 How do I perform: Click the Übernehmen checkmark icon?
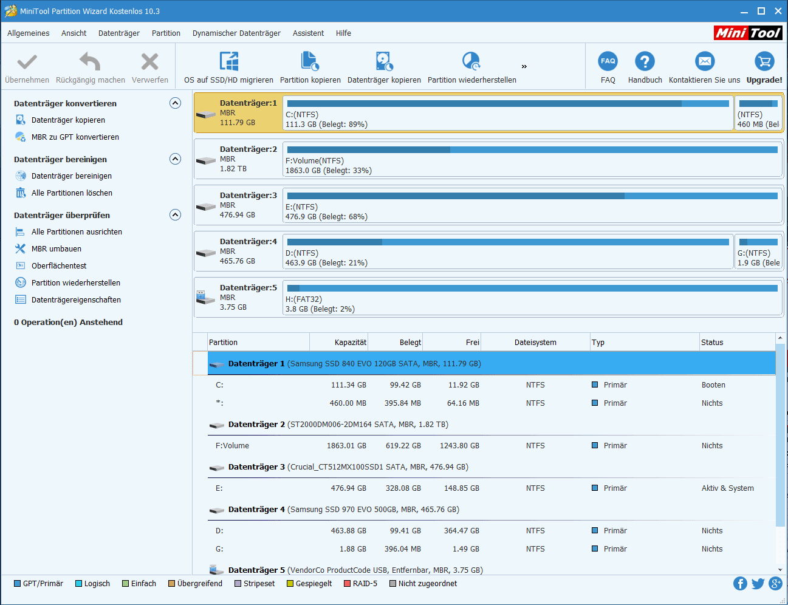pos(27,61)
